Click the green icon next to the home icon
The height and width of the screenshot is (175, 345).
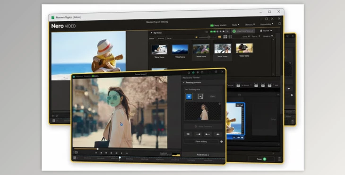click(193, 72)
